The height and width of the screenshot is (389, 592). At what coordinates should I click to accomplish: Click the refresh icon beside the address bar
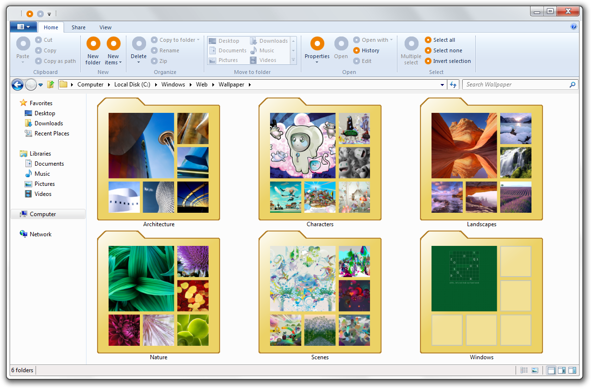453,85
